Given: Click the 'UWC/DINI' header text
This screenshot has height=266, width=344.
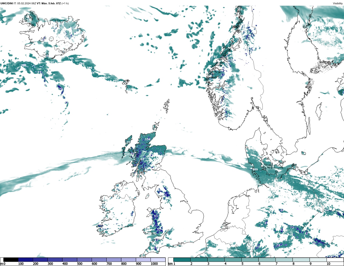Looking at the screenshot, I should click(7, 3).
